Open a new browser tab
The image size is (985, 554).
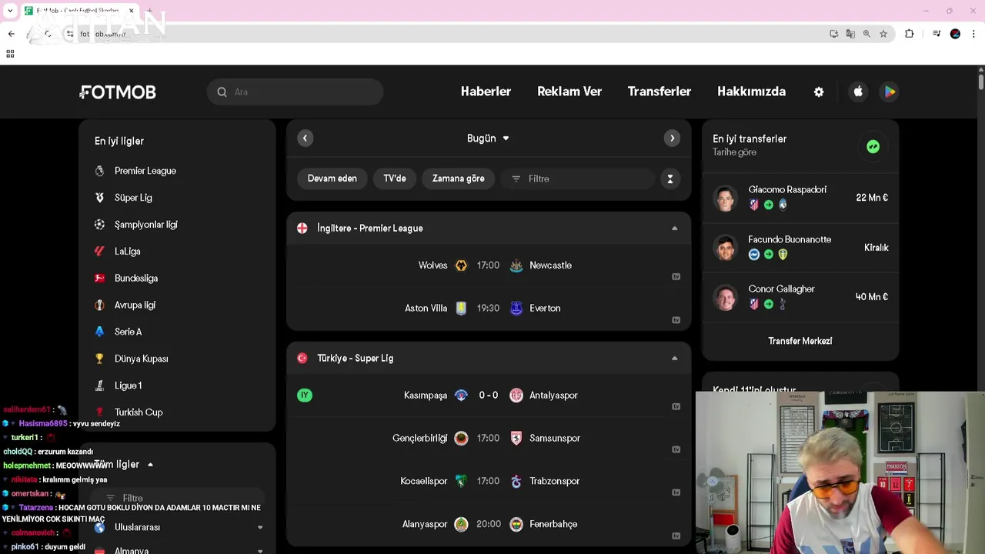click(x=150, y=11)
